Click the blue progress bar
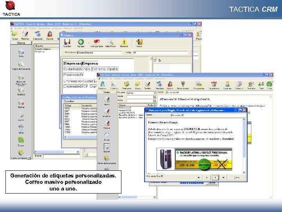 (x=192, y=183)
